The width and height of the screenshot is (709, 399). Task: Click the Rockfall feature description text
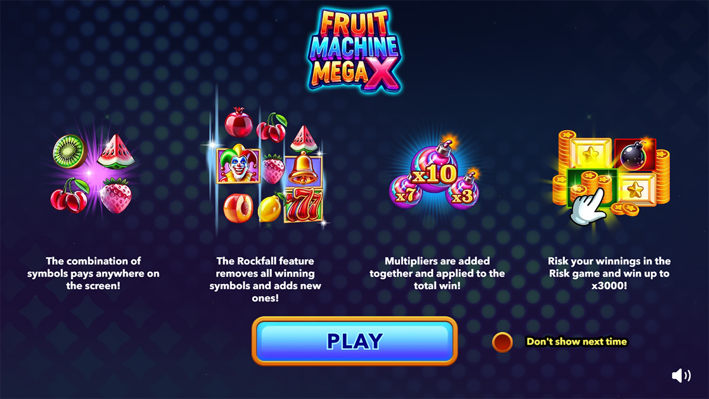click(x=264, y=280)
